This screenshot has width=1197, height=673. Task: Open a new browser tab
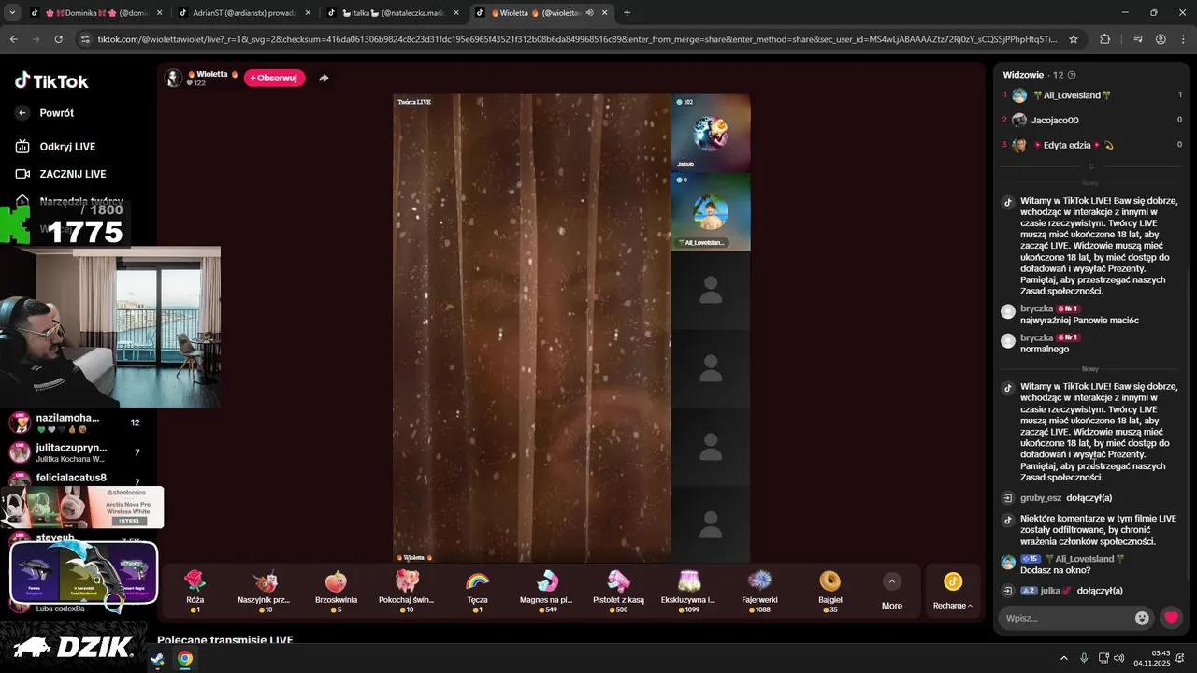coord(627,13)
